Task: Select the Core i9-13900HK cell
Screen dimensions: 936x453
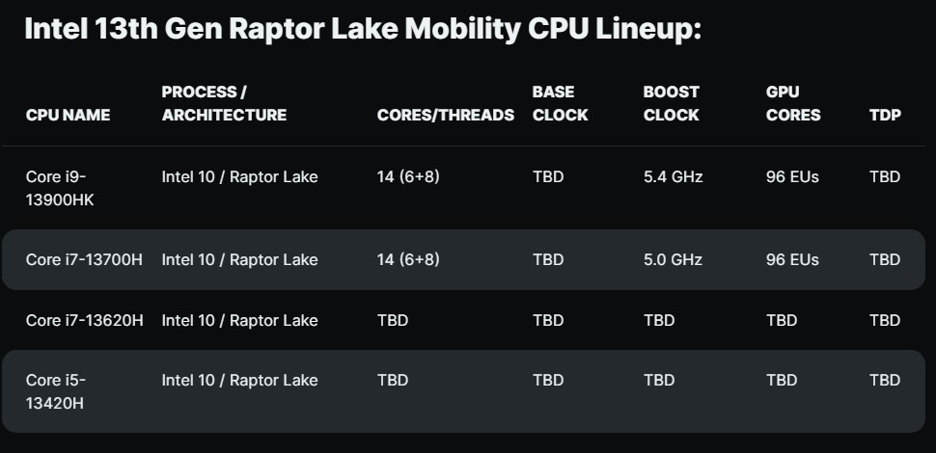Action: click(x=62, y=187)
